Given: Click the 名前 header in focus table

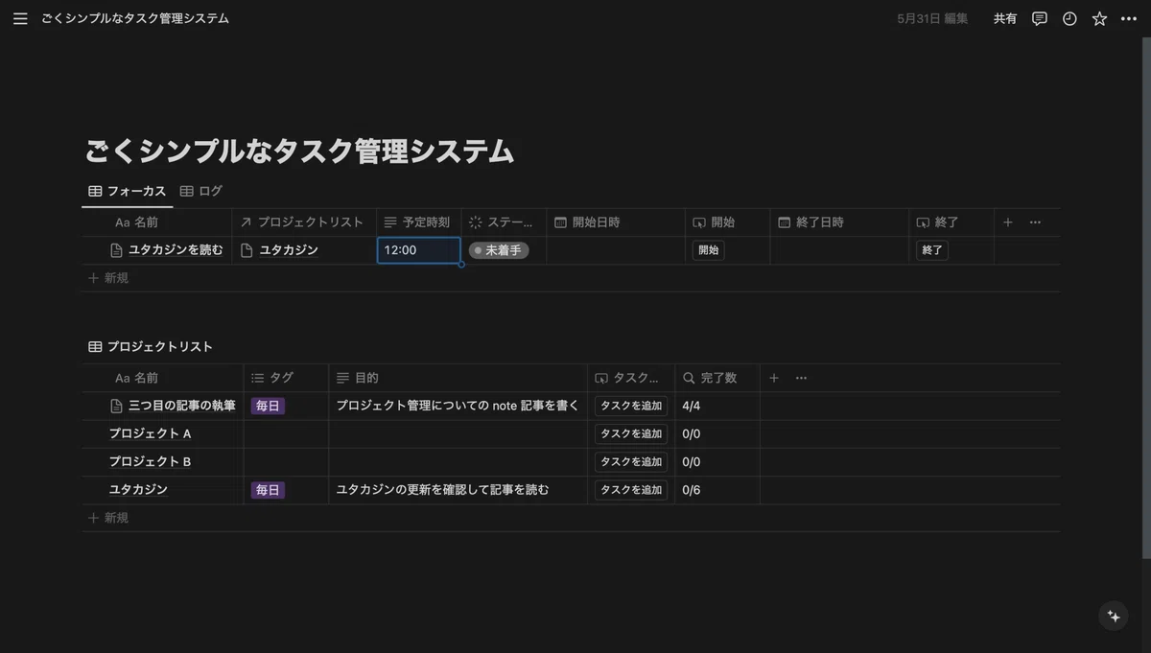Looking at the screenshot, I should click(x=156, y=222).
